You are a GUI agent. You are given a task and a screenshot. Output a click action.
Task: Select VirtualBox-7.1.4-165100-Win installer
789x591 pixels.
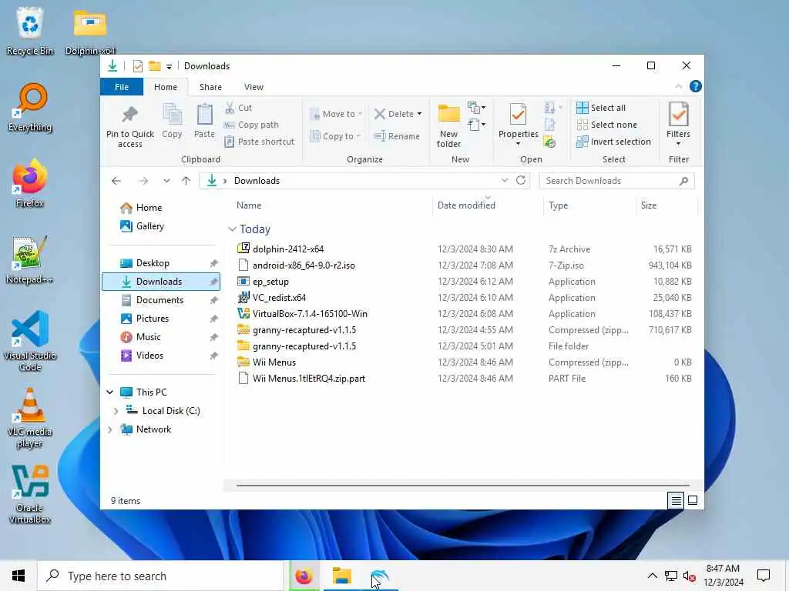310,314
